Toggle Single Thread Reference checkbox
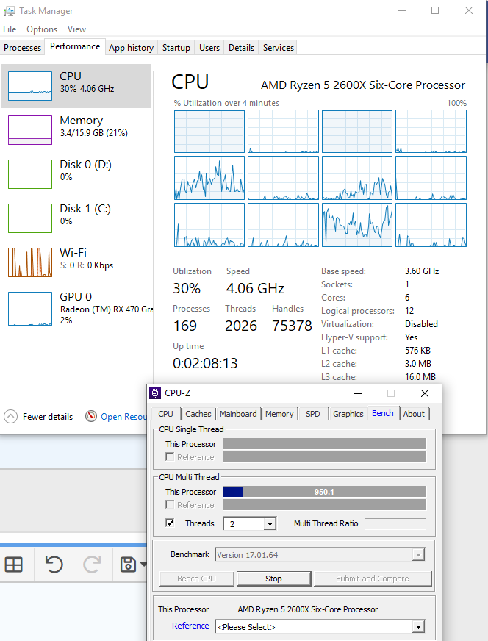Viewport: 488px width, 641px height. coord(170,456)
